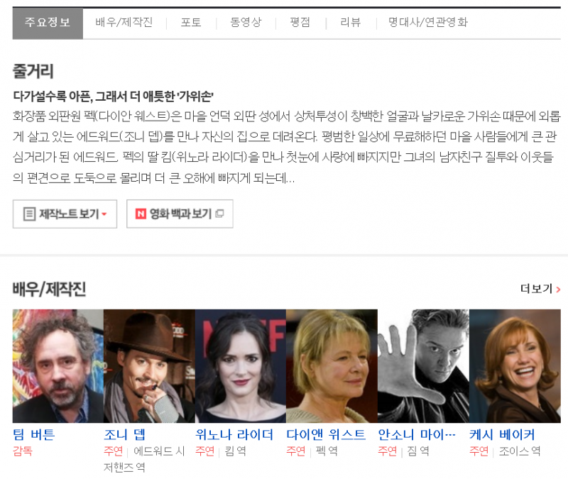Viewport: 568px width, 479px height.
Task: Select the 평점 tab
Action: click(x=300, y=23)
